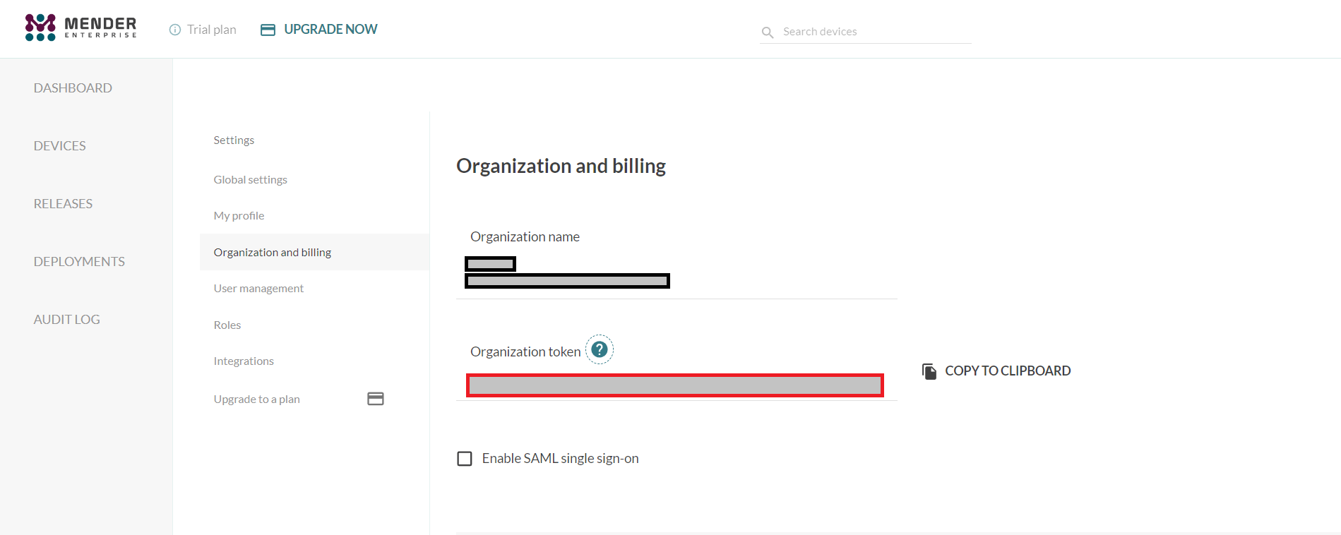Click the Organization token help question mark
The image size is (1341, 535).
pos(600,349)
